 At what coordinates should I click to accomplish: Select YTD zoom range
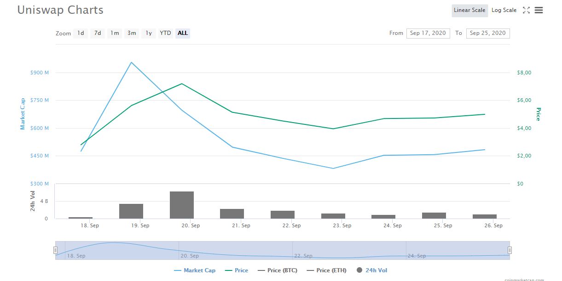click(x=165, y=33)
